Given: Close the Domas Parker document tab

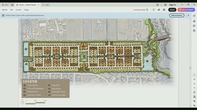Looking at the screenshot, I should pos(38,5).
